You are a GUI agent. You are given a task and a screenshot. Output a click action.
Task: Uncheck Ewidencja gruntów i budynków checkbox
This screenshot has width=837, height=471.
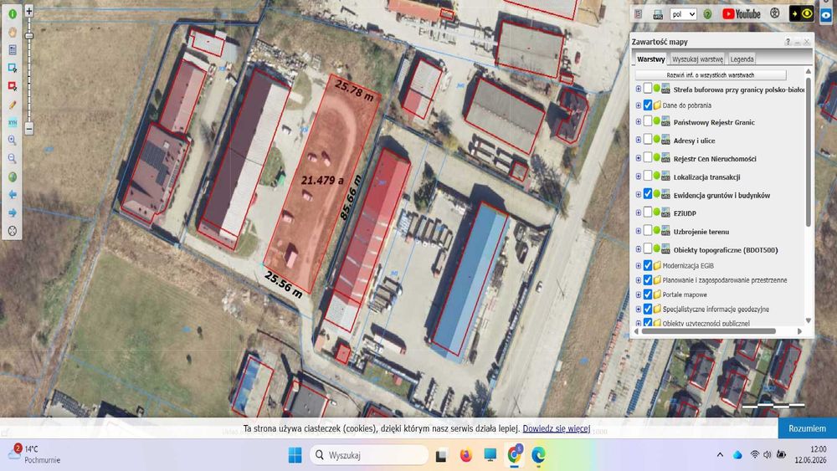(648, 194)
